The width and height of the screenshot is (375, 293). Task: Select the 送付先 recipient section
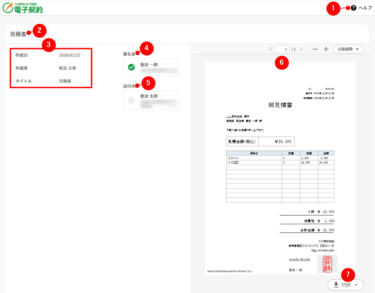[x=152, y=100]
